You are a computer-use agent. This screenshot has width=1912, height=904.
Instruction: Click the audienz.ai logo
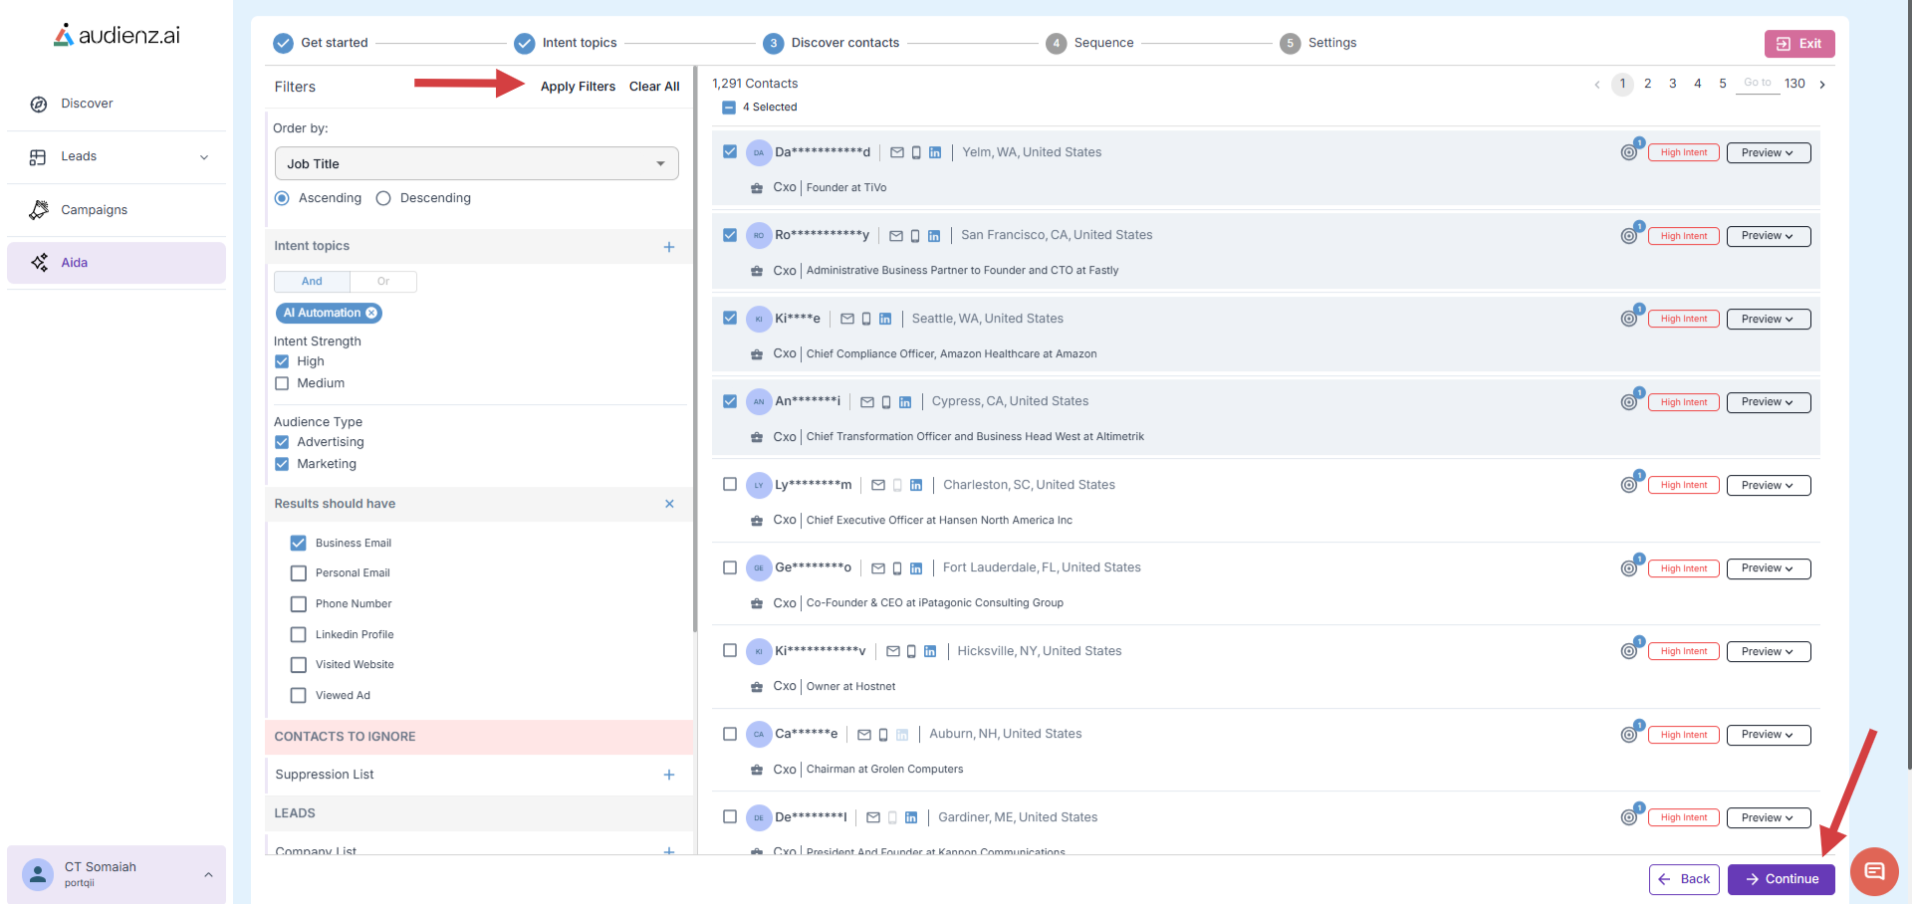[118, 36]
